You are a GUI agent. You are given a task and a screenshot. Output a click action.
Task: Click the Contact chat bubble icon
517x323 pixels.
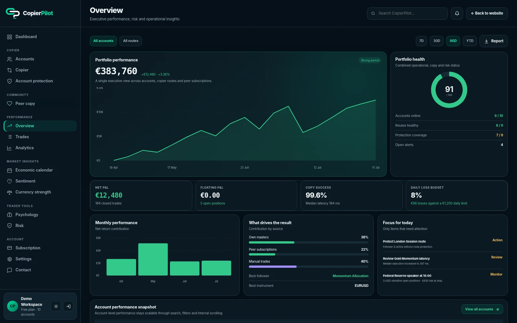tap(9, 270)
